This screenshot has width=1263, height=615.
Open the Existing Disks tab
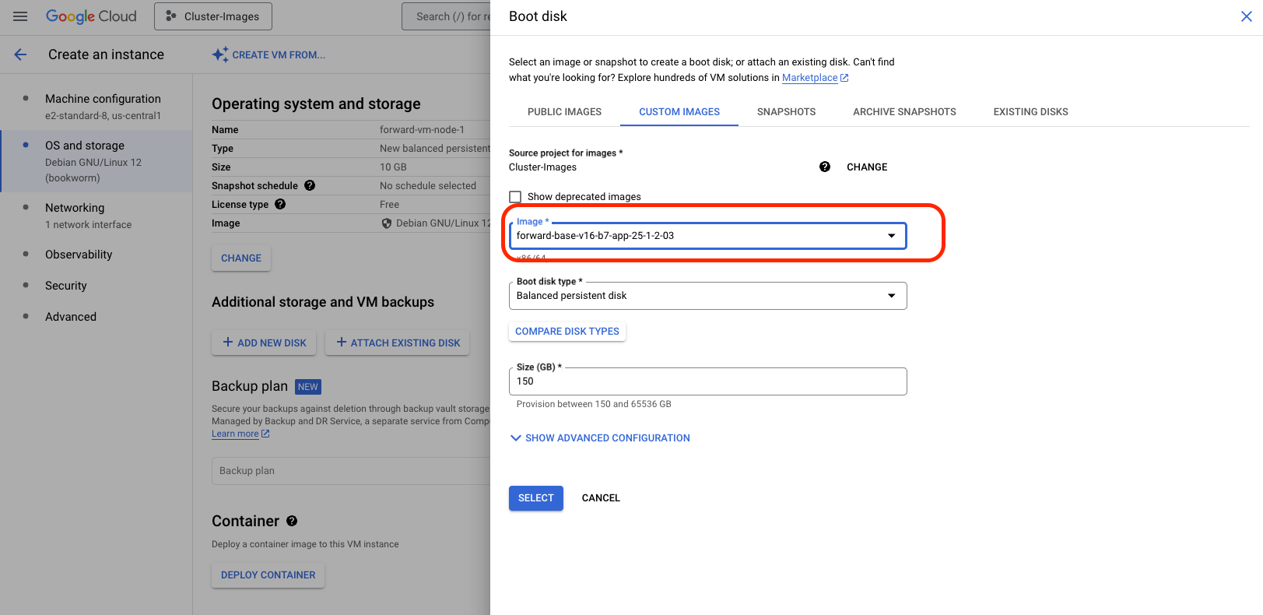point(1030,112)
